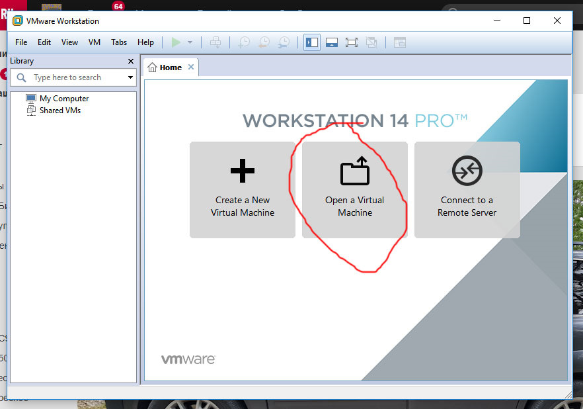Open the View menu

click(69, 42)
